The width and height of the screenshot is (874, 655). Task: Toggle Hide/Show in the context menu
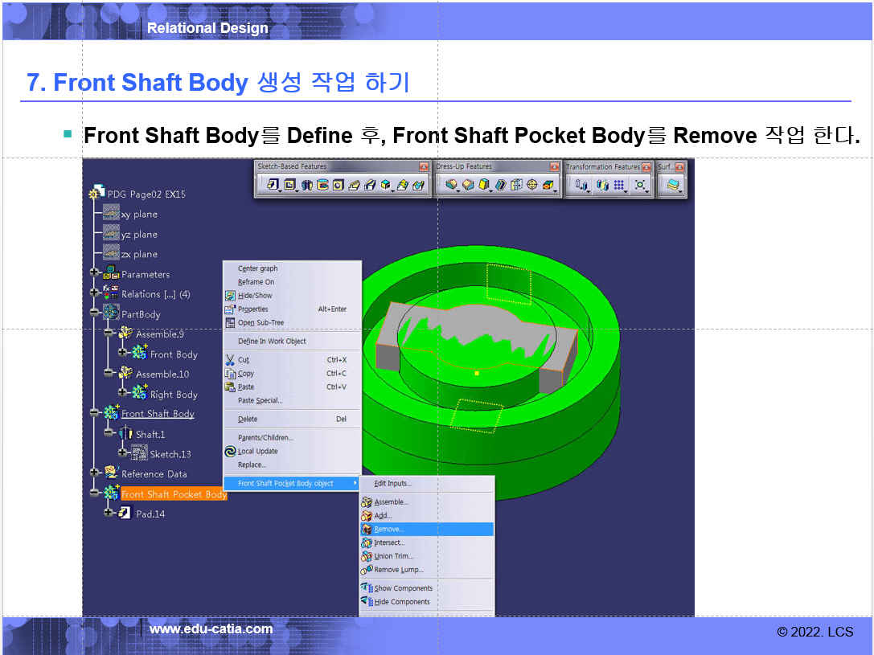coord(255,296)
